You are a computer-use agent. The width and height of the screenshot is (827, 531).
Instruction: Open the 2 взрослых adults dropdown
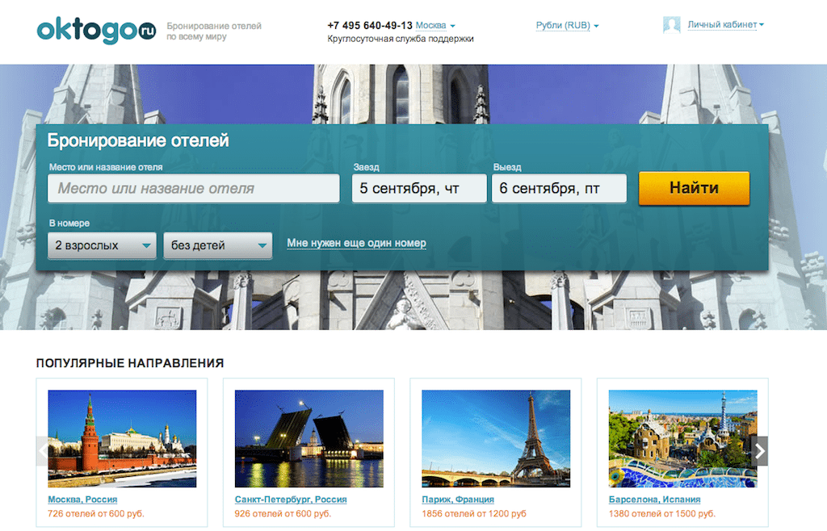(x=102, y=245)
